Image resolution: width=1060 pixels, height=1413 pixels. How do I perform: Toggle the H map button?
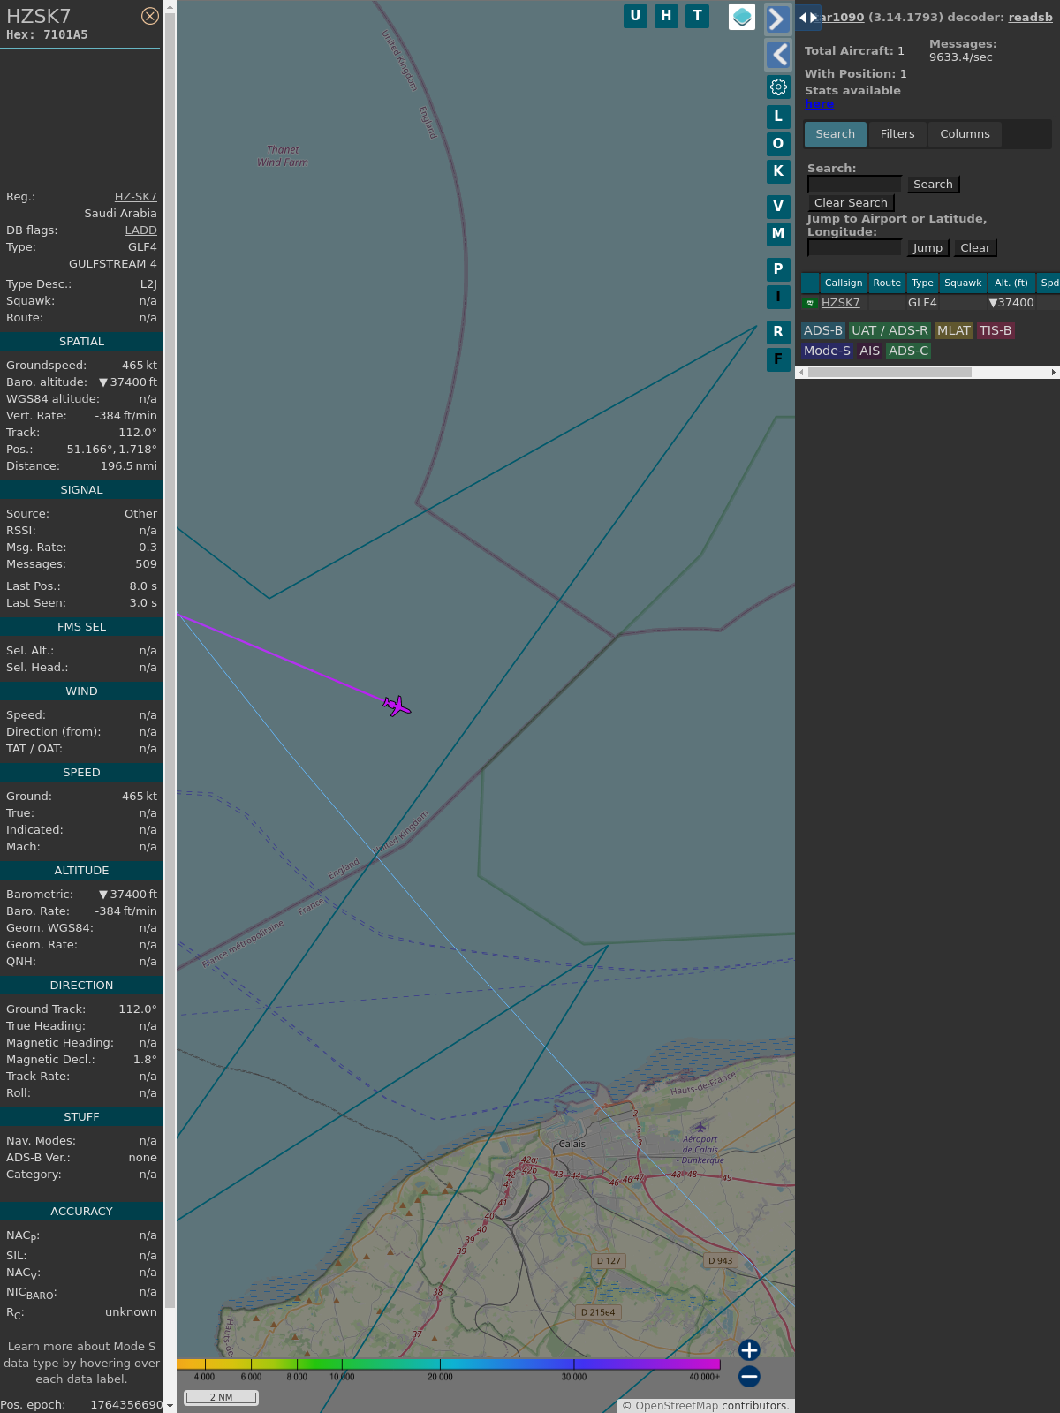click(x=666, y=16)
